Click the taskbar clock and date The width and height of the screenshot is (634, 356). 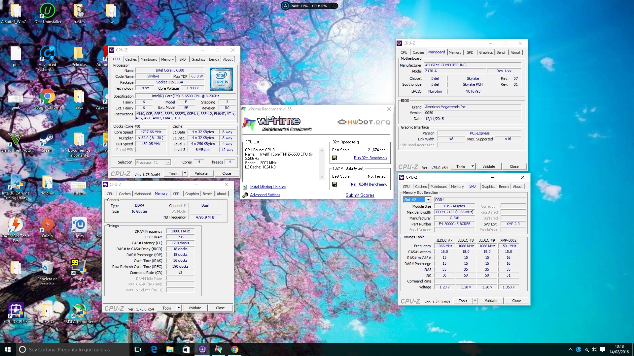coord(619,349)
